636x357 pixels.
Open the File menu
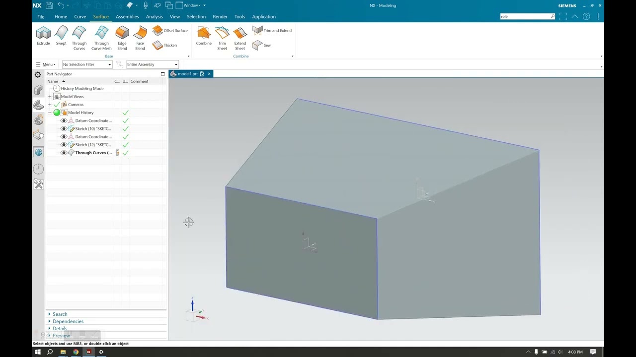point(41,17)
